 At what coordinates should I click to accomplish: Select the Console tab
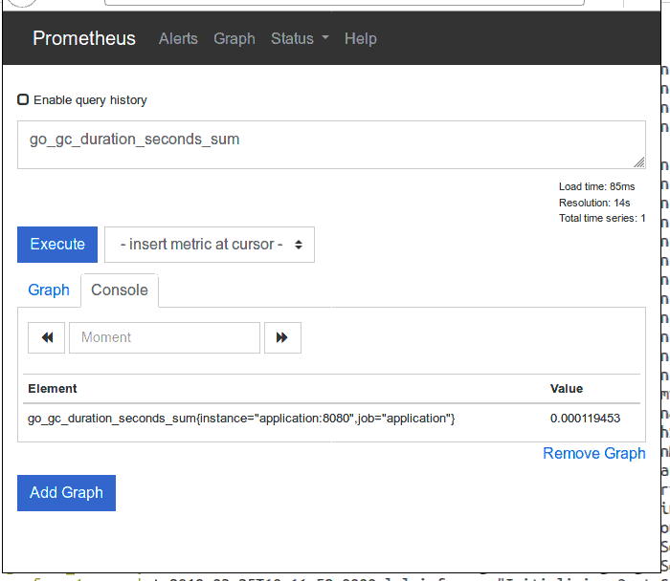[120, 290]
